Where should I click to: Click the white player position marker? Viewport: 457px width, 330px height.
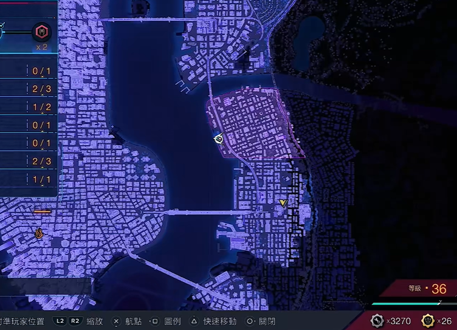(219, 139)
